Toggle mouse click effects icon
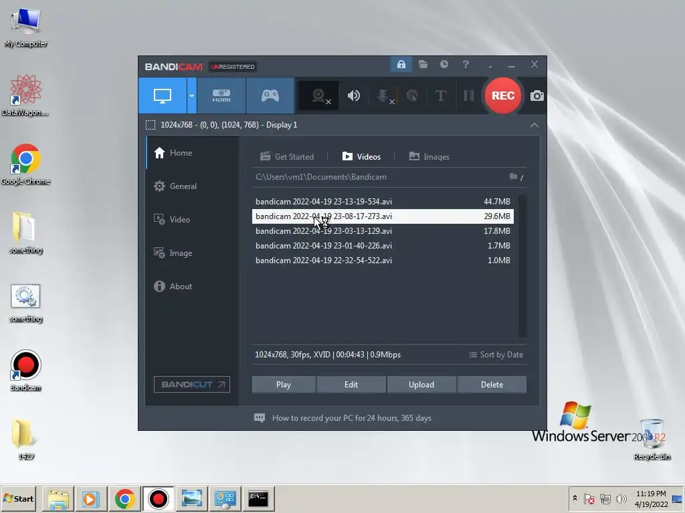Viewport: 685px width, 513px height. pos(412,96)
